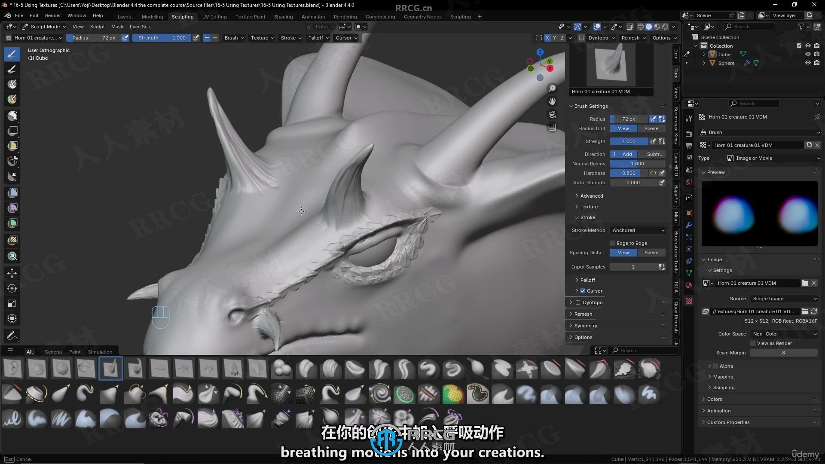Select the Scale transform tool
Viewport: 825px width, 464px height.
(12, 303)
